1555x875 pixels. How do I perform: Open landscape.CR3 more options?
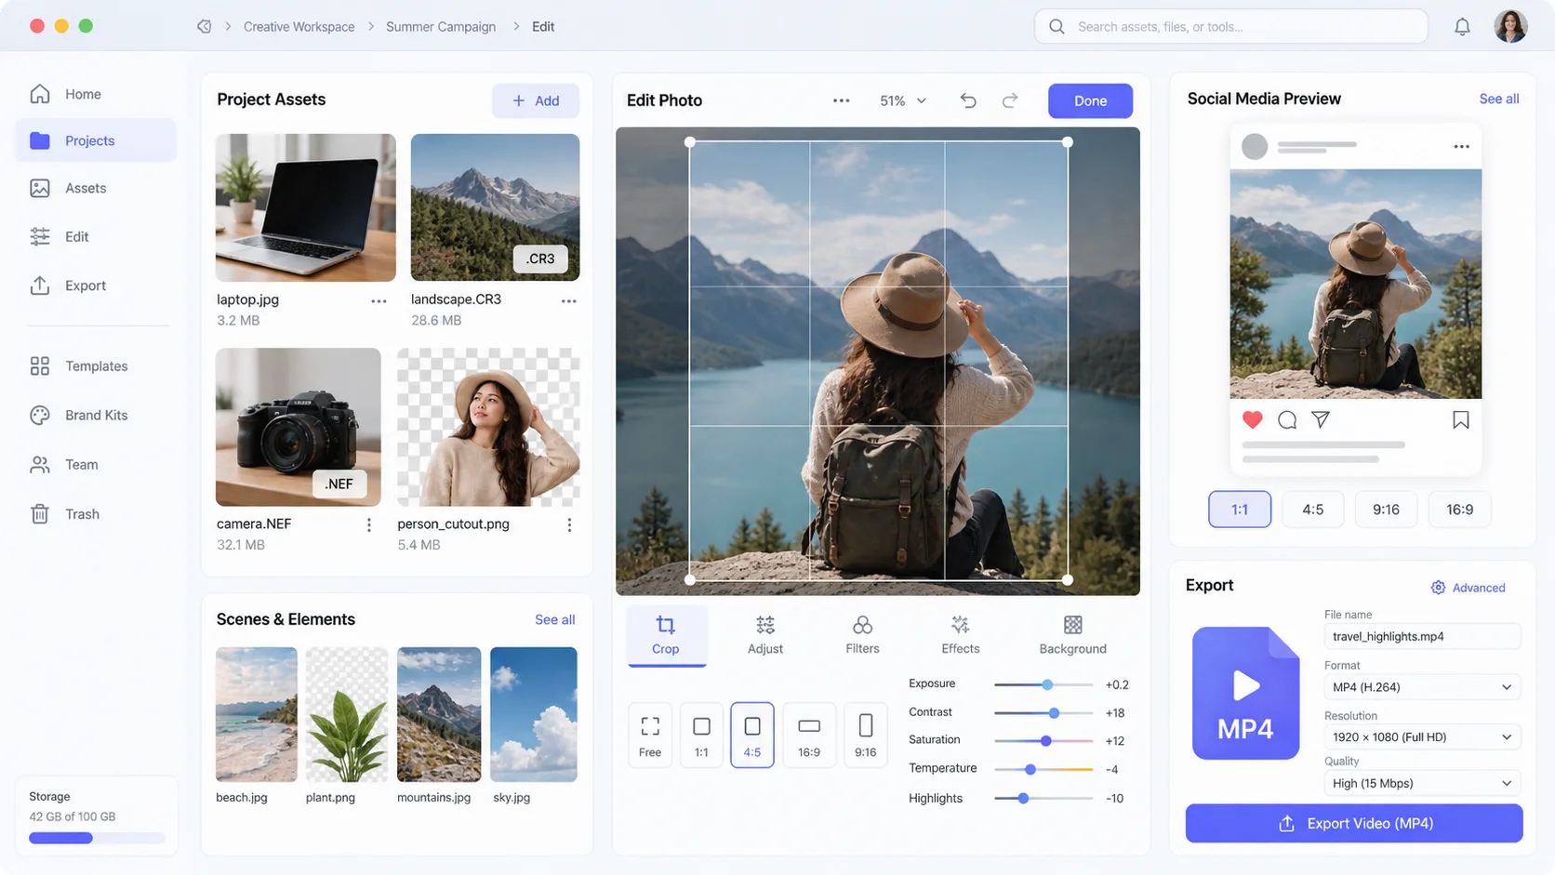pos(568,300)
